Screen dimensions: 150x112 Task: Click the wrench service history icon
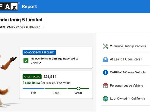click(105, 46)
